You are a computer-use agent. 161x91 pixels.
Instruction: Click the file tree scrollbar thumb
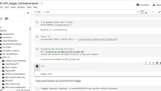(30, 29)
